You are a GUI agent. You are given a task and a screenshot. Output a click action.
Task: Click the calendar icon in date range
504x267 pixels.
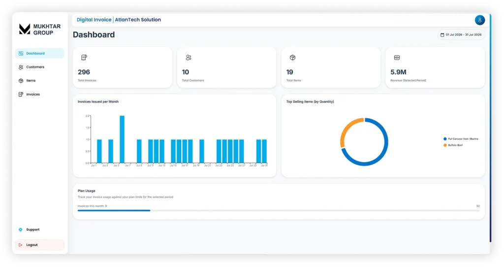(442, 35)
